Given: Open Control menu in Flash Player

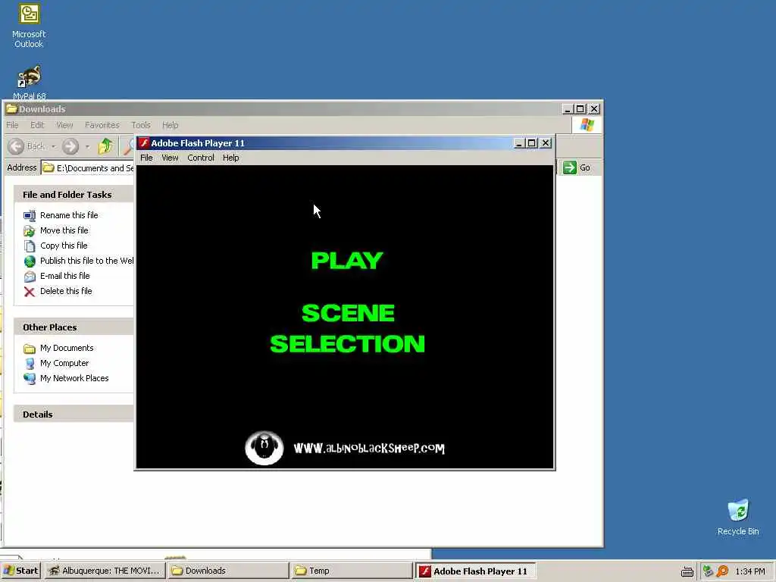Looking at the screenshot, I should (200, 158).
